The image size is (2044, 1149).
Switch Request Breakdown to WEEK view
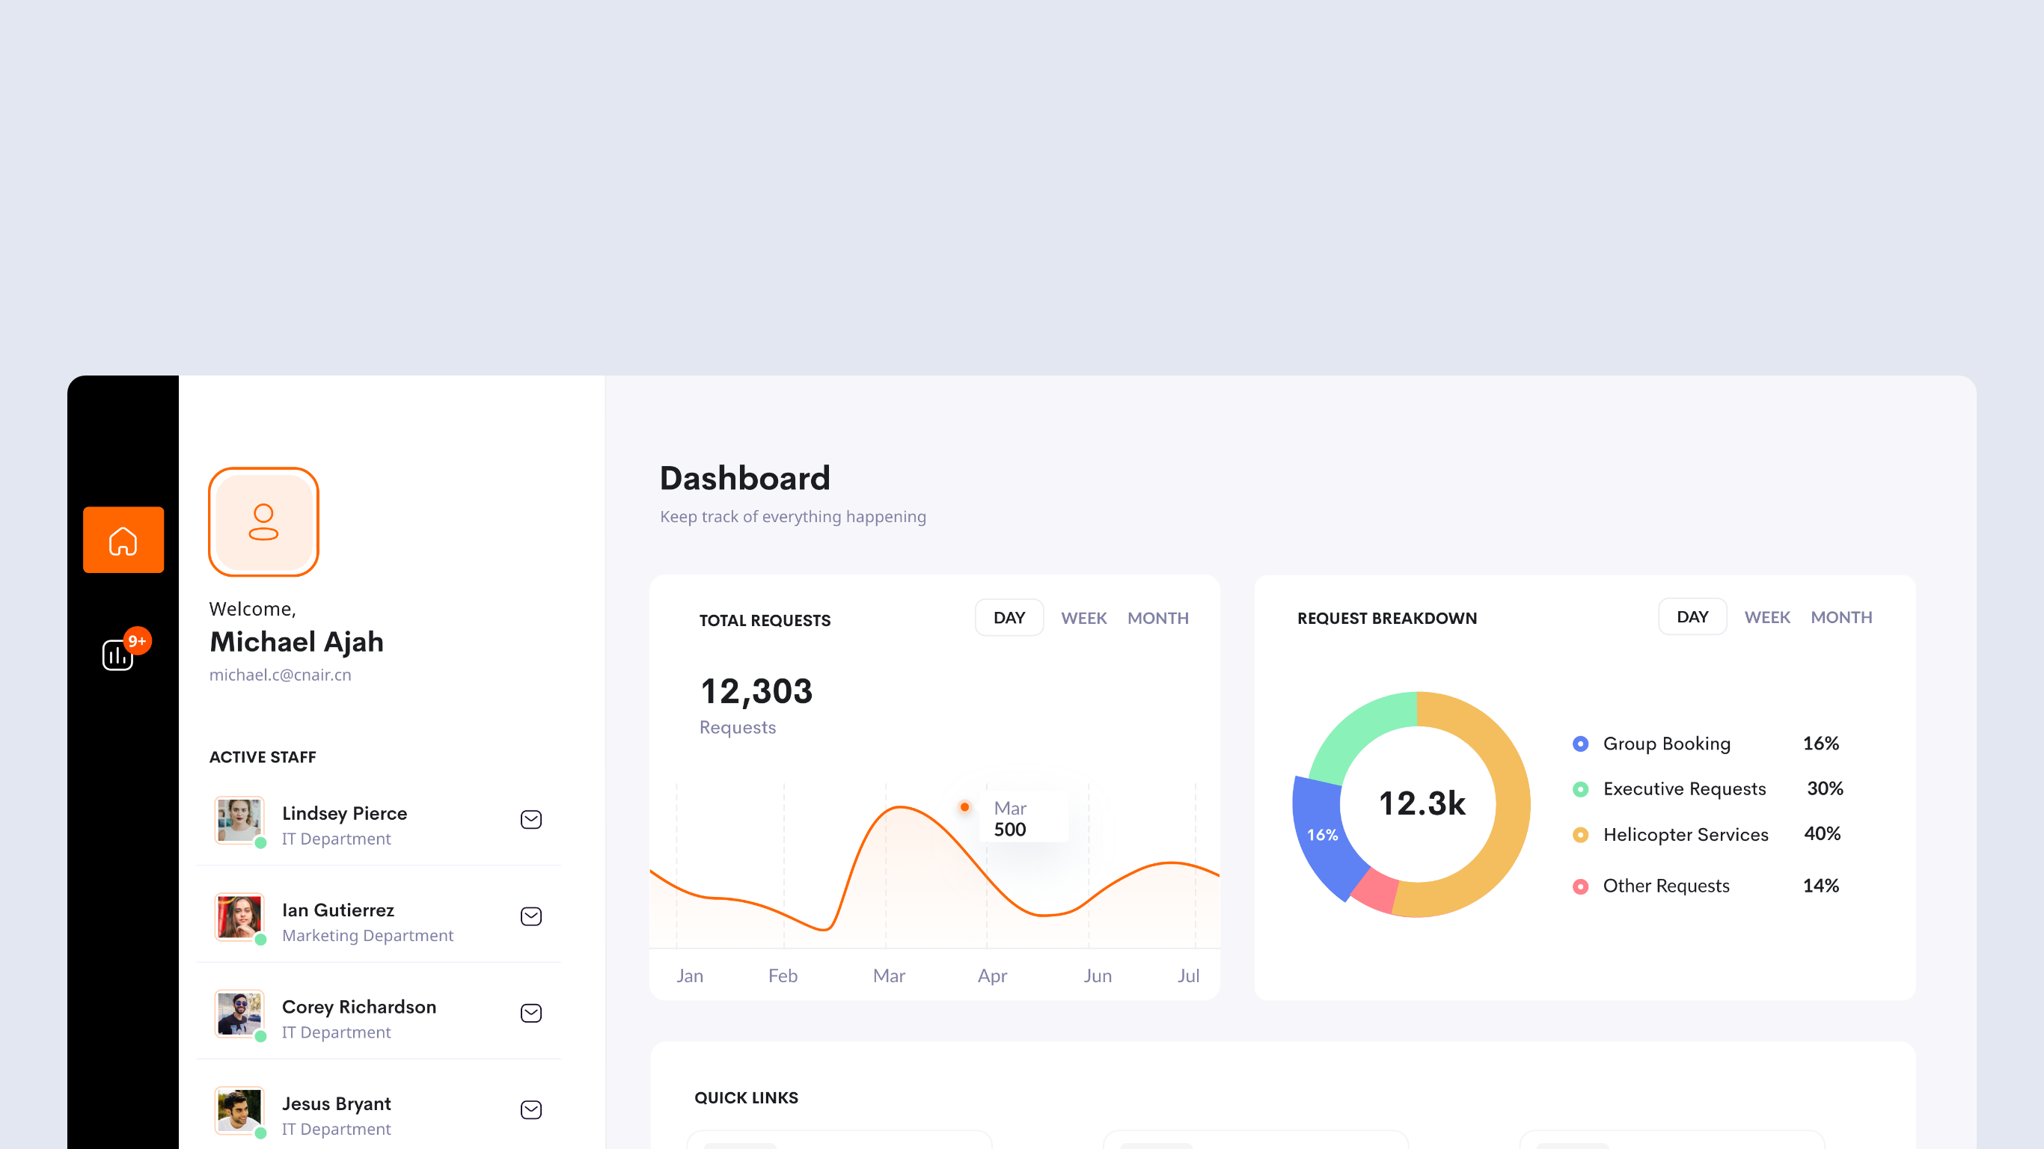click(1766, 617)
